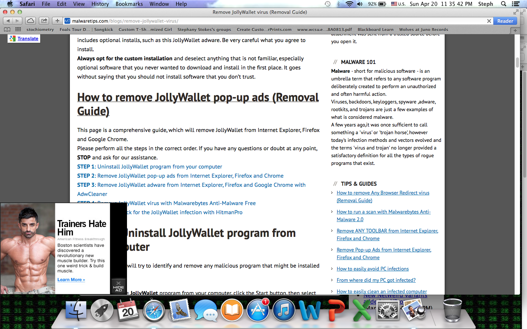Open Finder from the Dock
The width and height of the screenshot is (527, 329).
pos(76,310)
